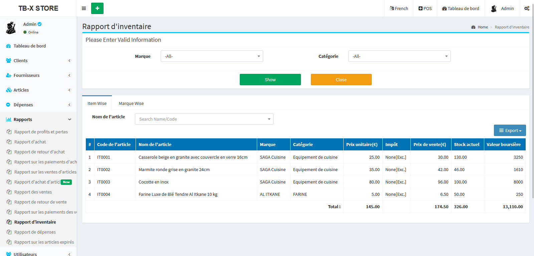Expand the Clients sidebar menu
Screen dimensions: 534x256
38,60
